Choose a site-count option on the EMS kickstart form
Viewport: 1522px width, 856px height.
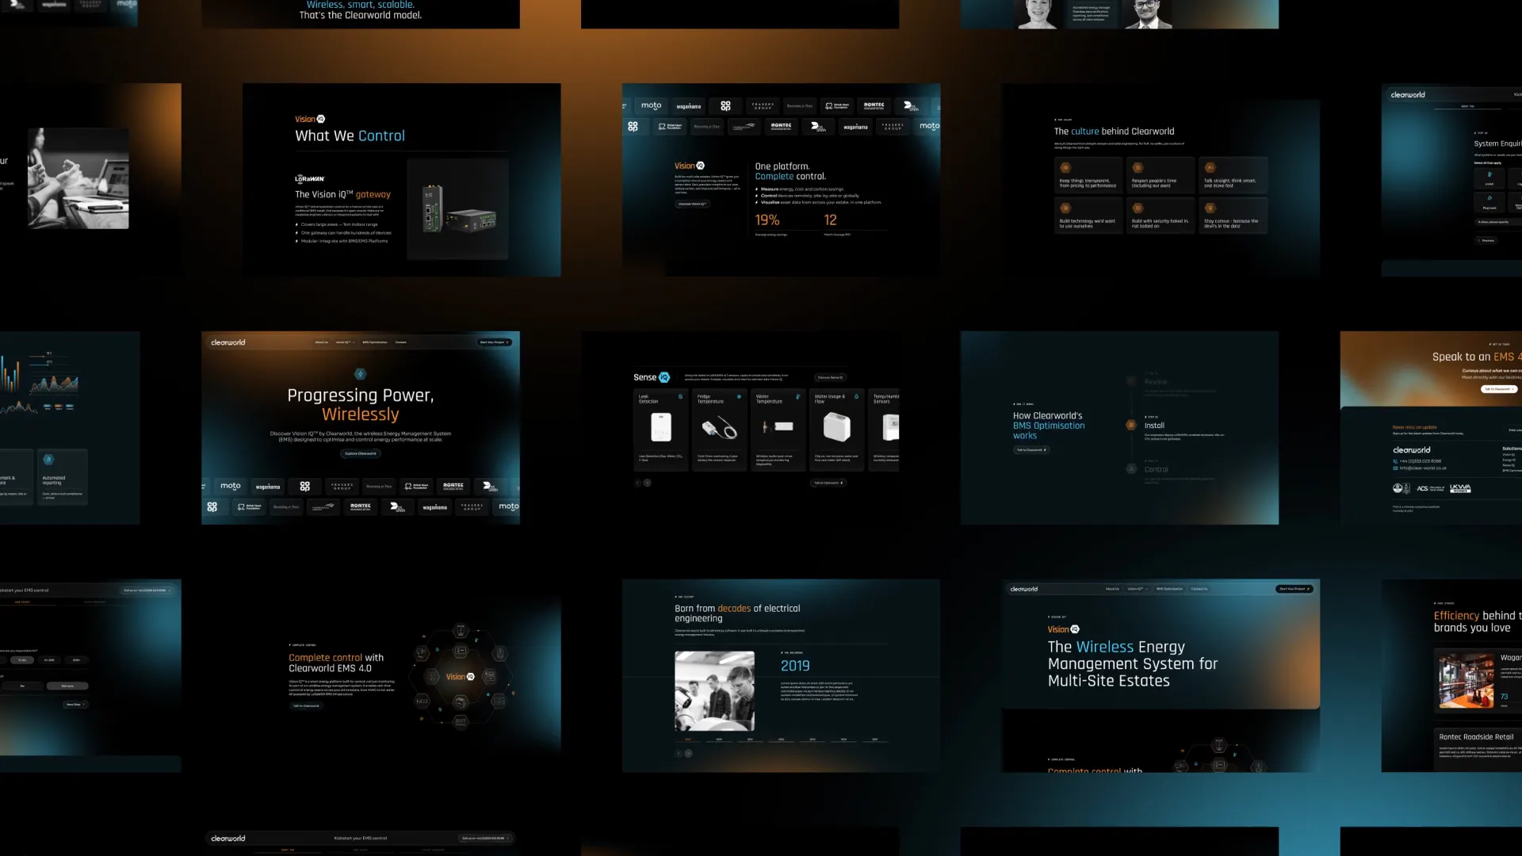coord(22,660)
